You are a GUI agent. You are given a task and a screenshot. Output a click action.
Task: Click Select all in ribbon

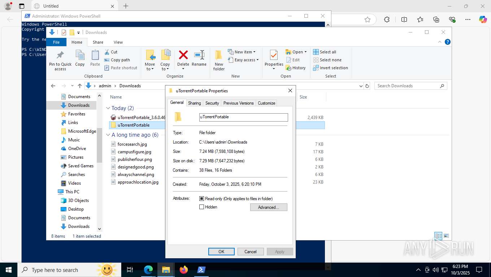[x=325, y=52]
